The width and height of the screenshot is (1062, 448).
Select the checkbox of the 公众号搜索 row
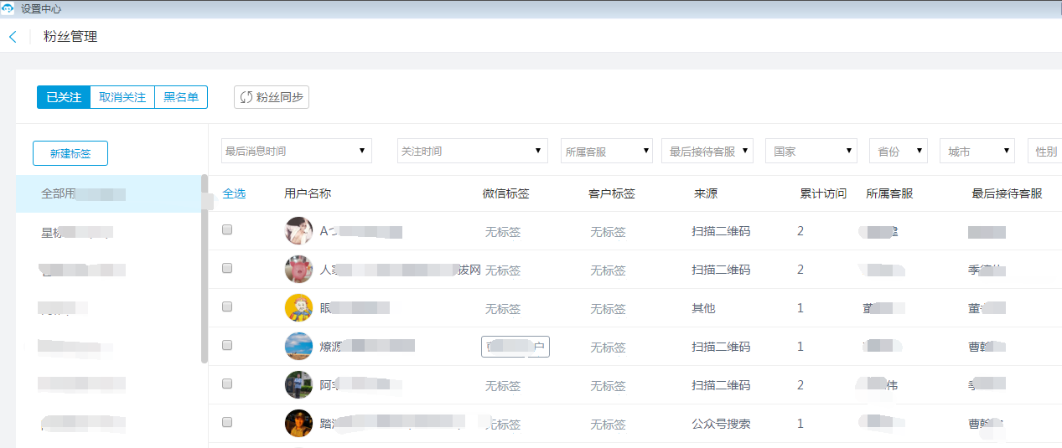(227, 422)
